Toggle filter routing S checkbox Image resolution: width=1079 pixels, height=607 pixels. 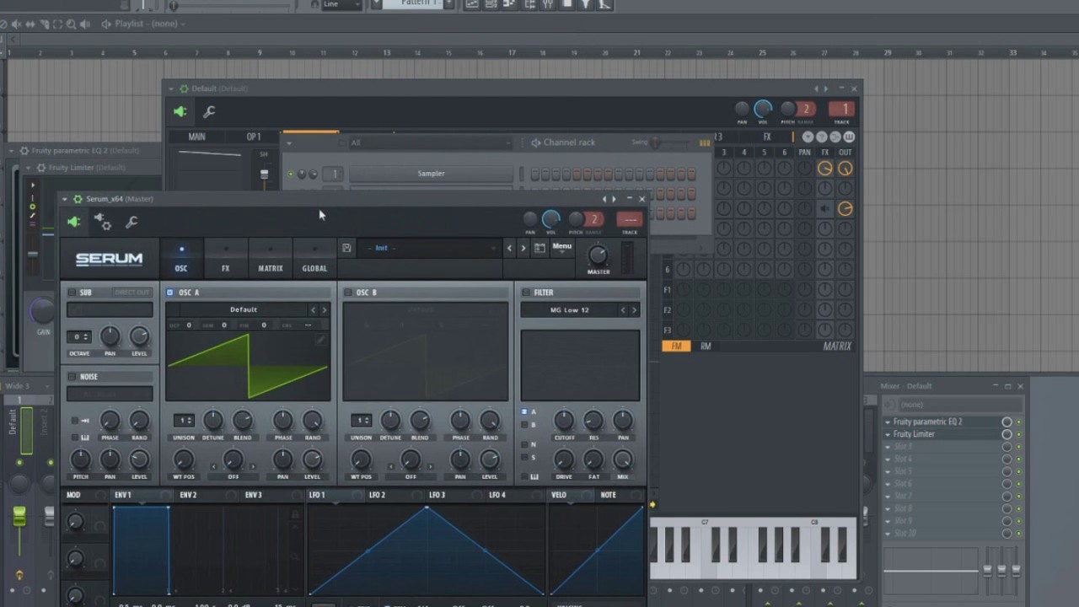click(524, 457)
